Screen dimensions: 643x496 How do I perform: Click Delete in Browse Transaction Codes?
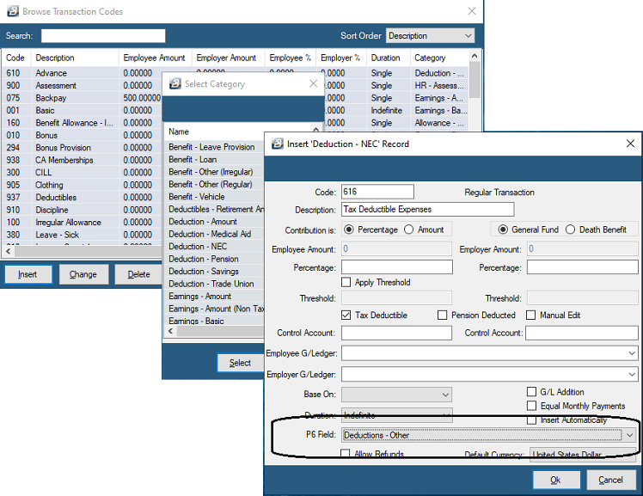point(138,274)
